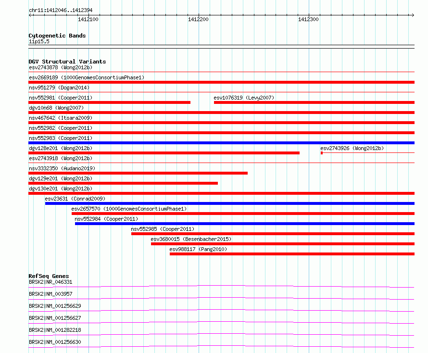Click the esv2743878 (Wong2012b) variant label
428x353 pixels.
(x=61, y=67)
